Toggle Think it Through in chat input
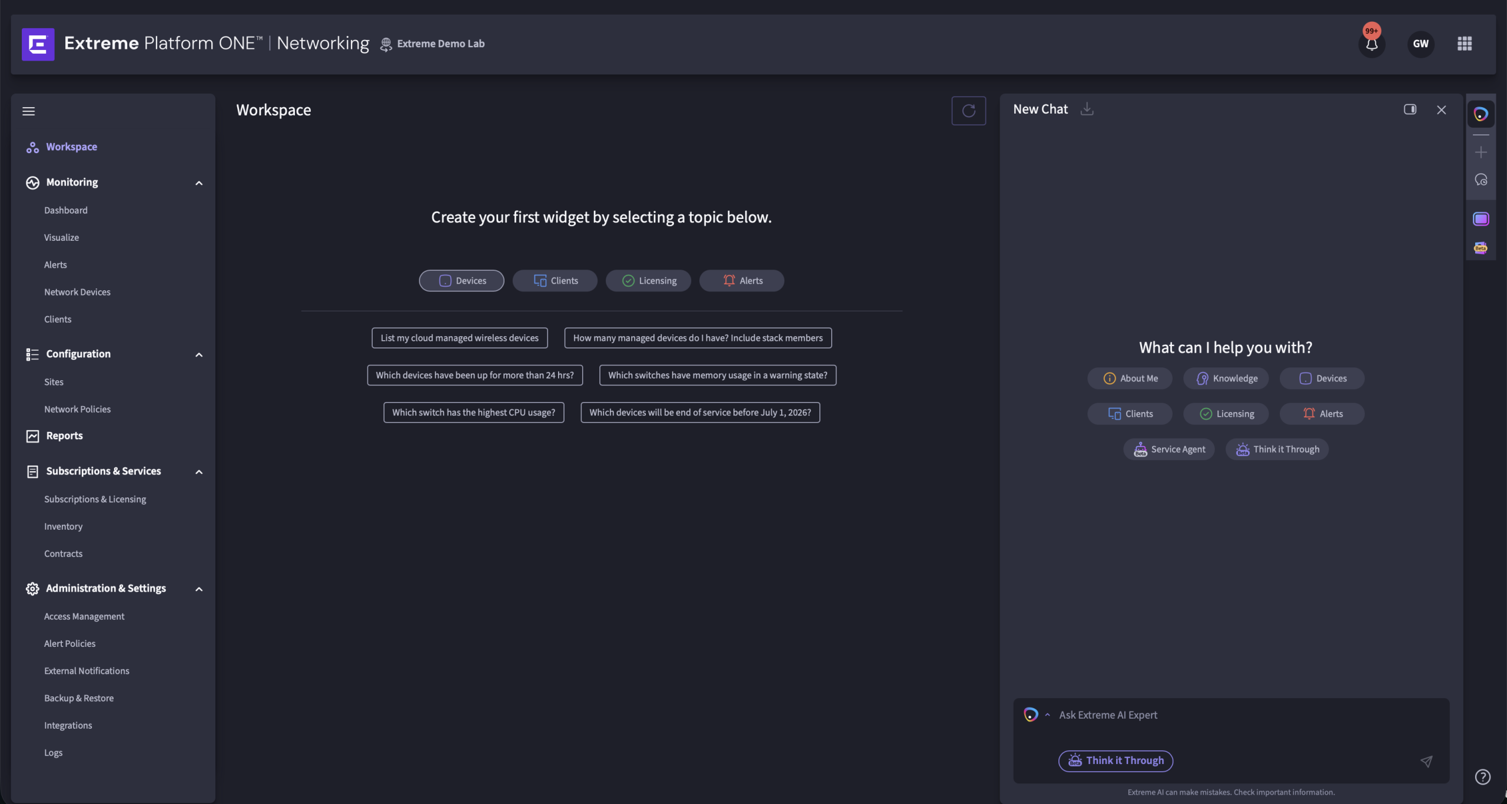This screenshot has height=804, width=1507. click(1116, 760)
